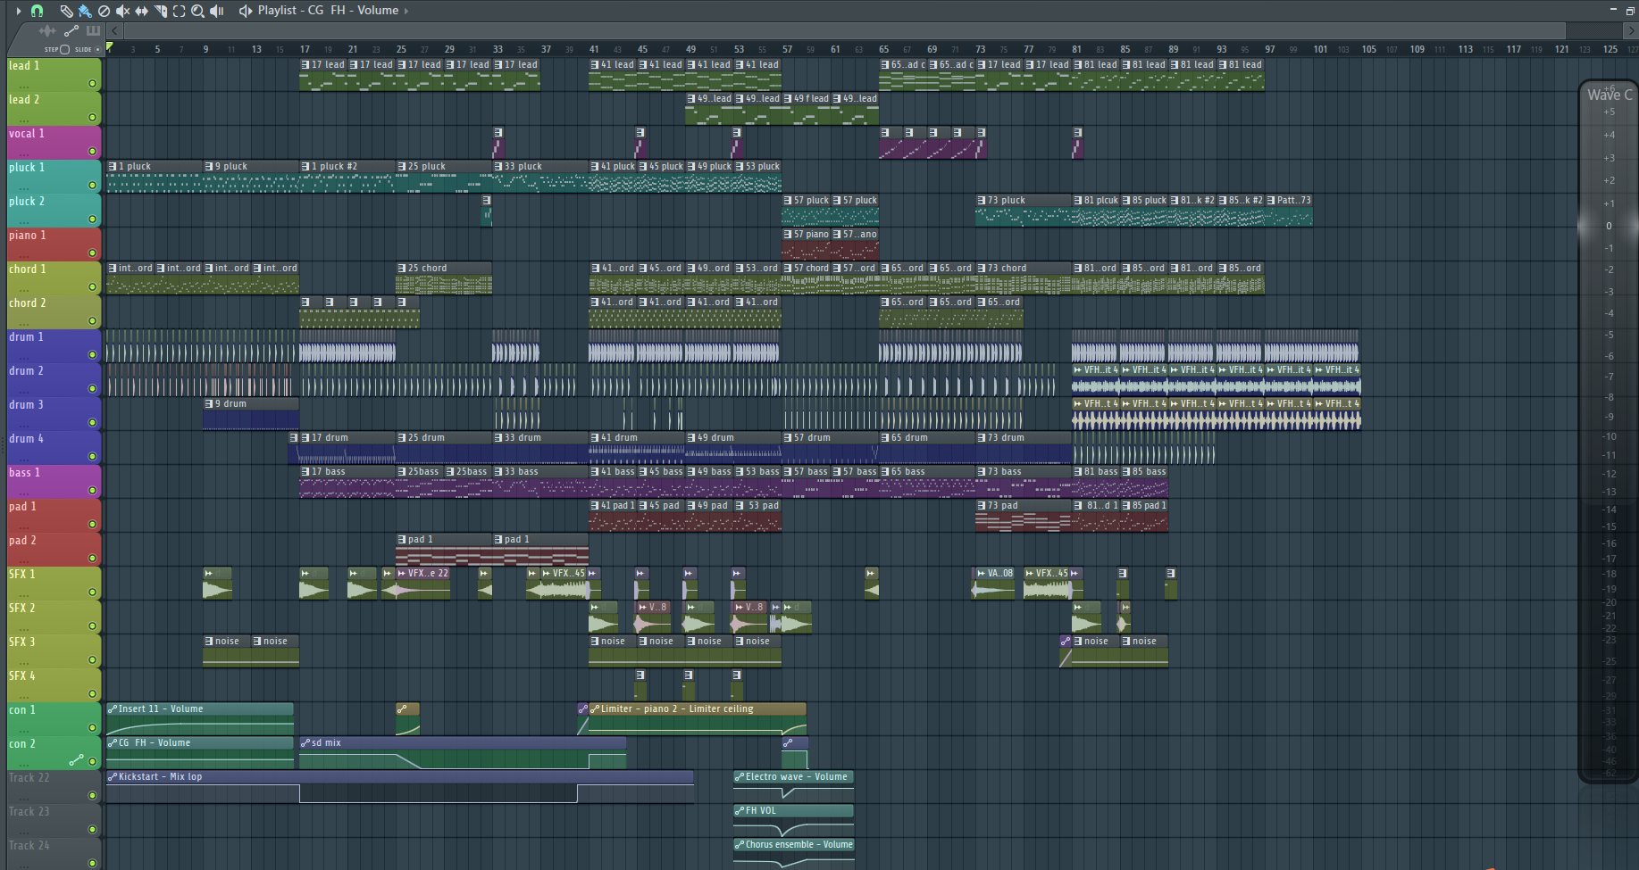This screenshot has width=1639, height=870.
Task: Select the 73 pluck pattern clip
Action: click(x=1023, y=211)
